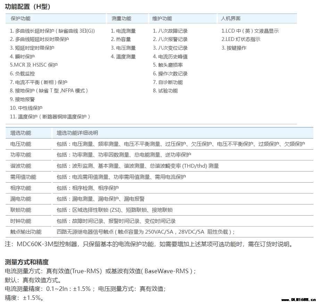
Task: Click the 八次变位记录 entry
Action: tap(170, 48)
